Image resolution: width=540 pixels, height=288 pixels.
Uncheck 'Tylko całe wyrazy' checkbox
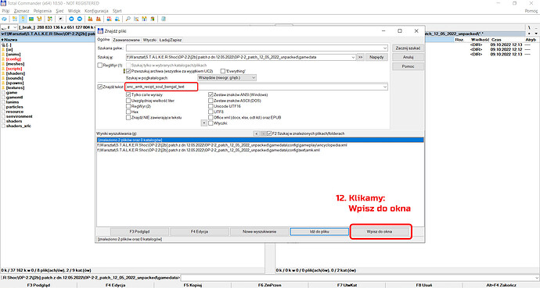[x=128, y=94]
